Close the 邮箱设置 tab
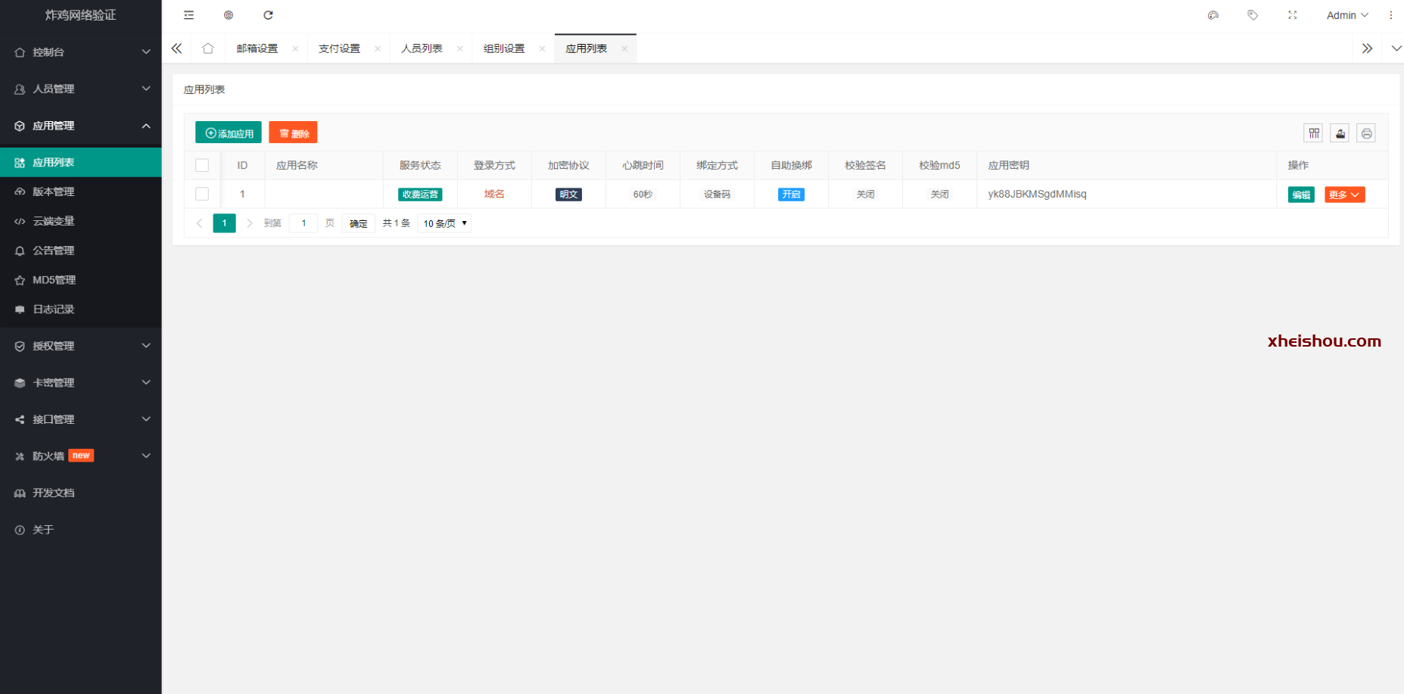 coord(295,48)
